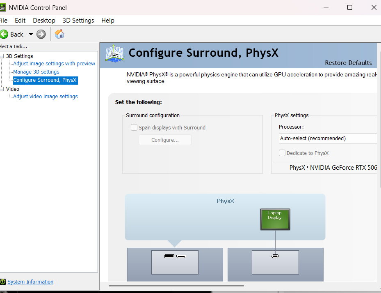This screenshot has width=381, height=293.
Task: Click the 3D Settings tree label
Action: tap(19, 56)
